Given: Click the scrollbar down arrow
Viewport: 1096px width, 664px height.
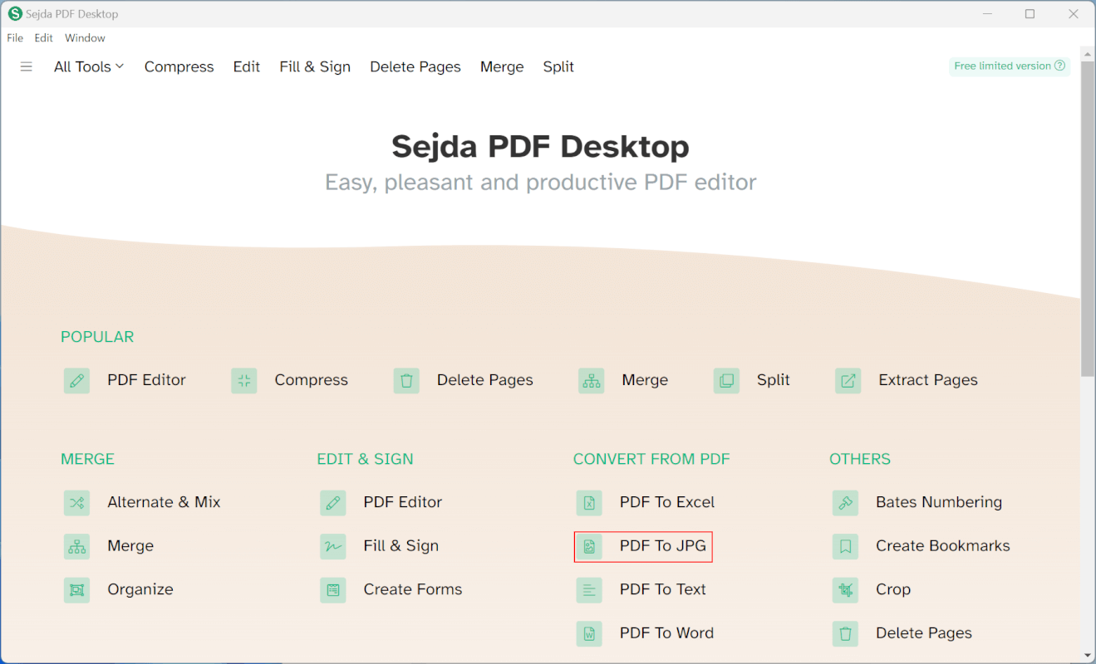Looking at the screenshot, I should 1088,656.
